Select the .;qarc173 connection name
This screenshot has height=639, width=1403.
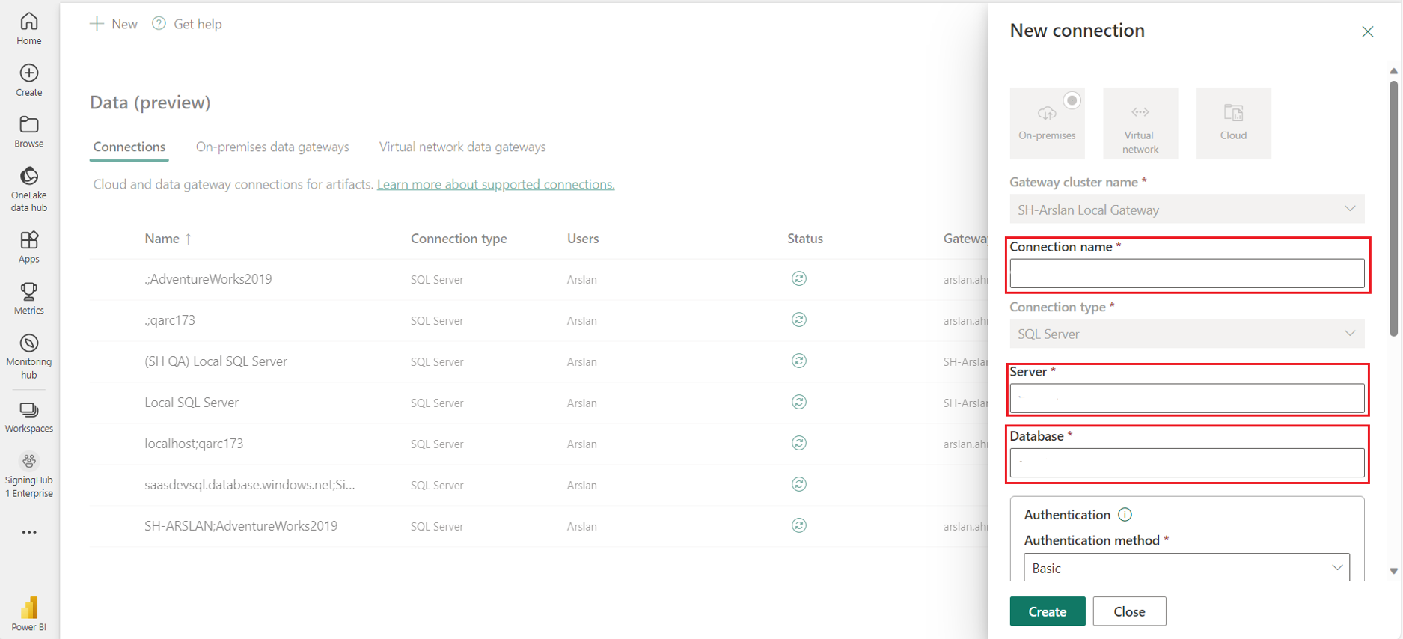[x=170, y=320]
